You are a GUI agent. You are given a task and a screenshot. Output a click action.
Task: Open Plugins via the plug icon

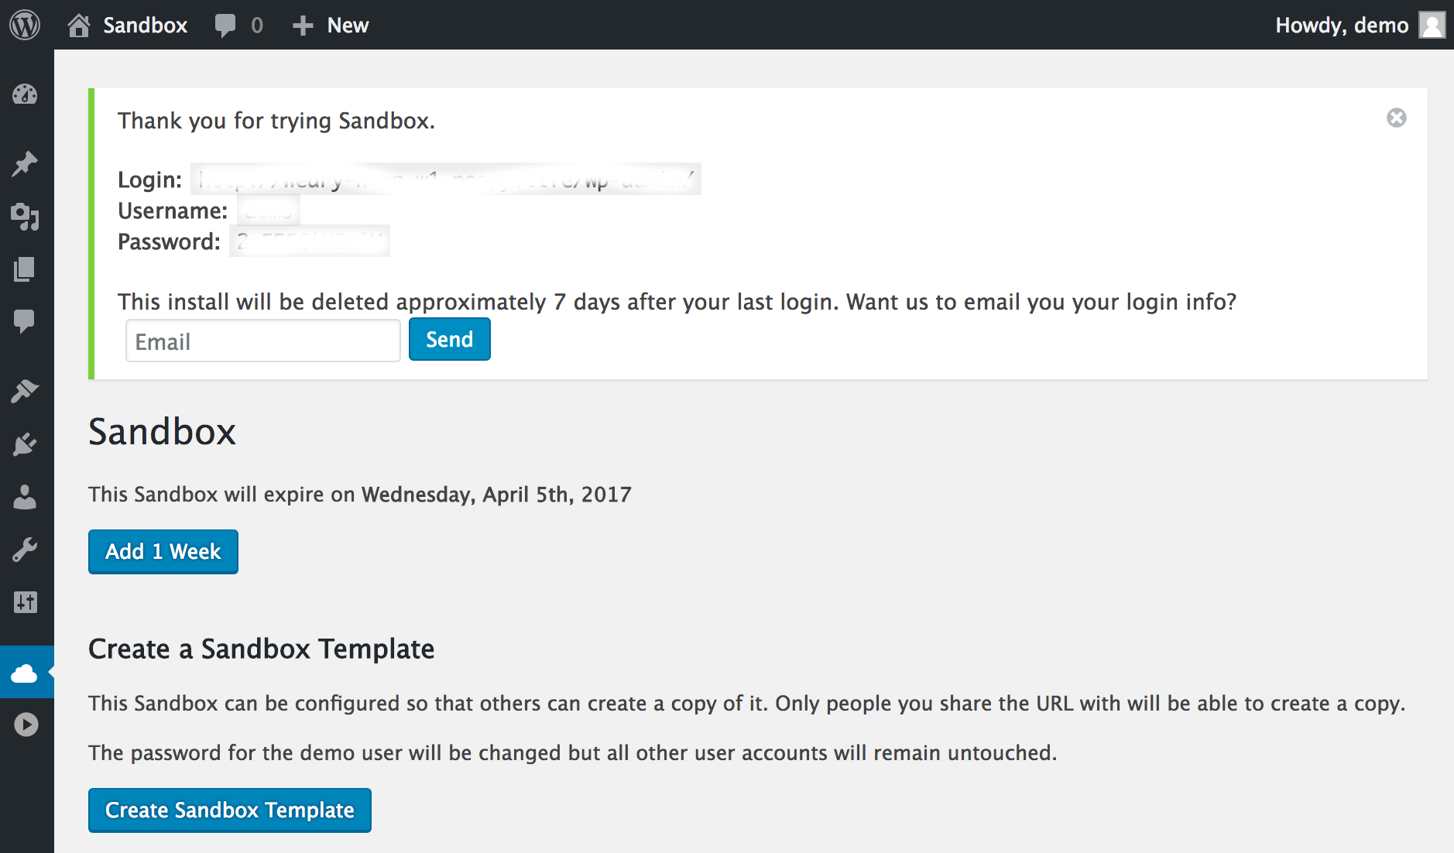[x=25, y=444]
